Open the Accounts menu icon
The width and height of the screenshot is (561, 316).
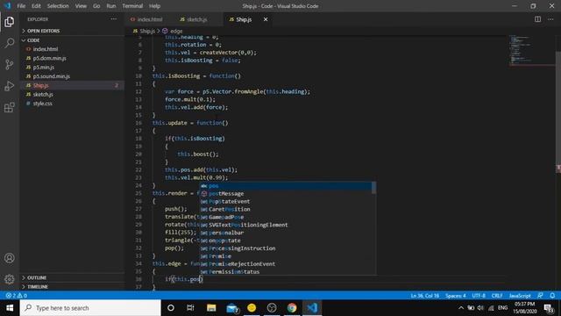point(10,258)
